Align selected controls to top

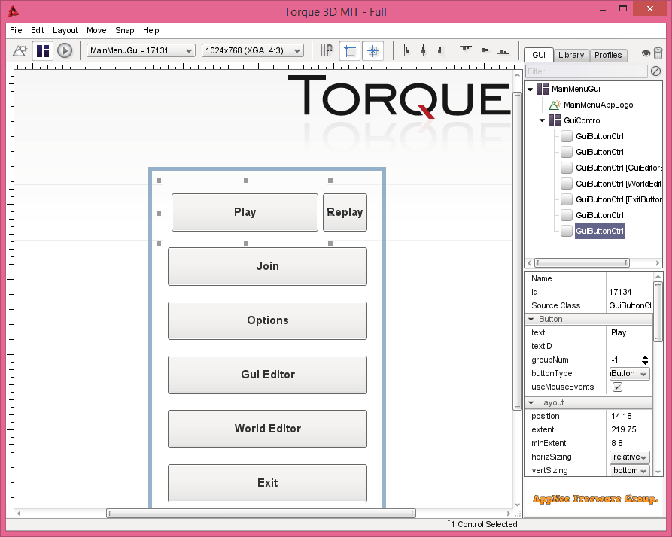(x=466, y=50)
